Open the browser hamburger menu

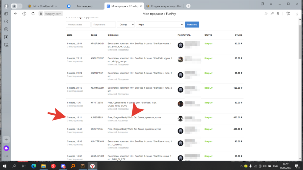pyautogui.click(x=271, y=4)
